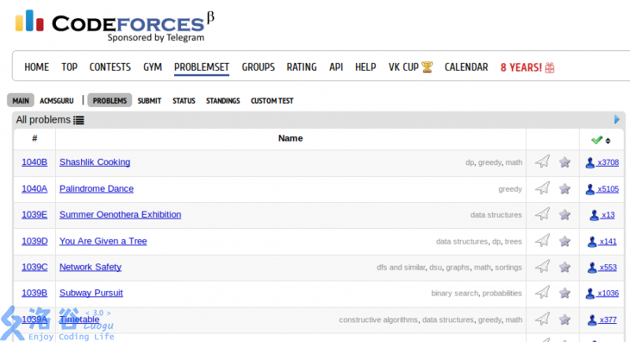Click the Codeforces logo
630x342 pixels.
point(110,24)
